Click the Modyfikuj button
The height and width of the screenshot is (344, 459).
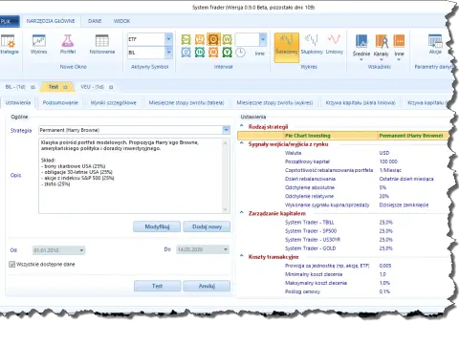157,226
